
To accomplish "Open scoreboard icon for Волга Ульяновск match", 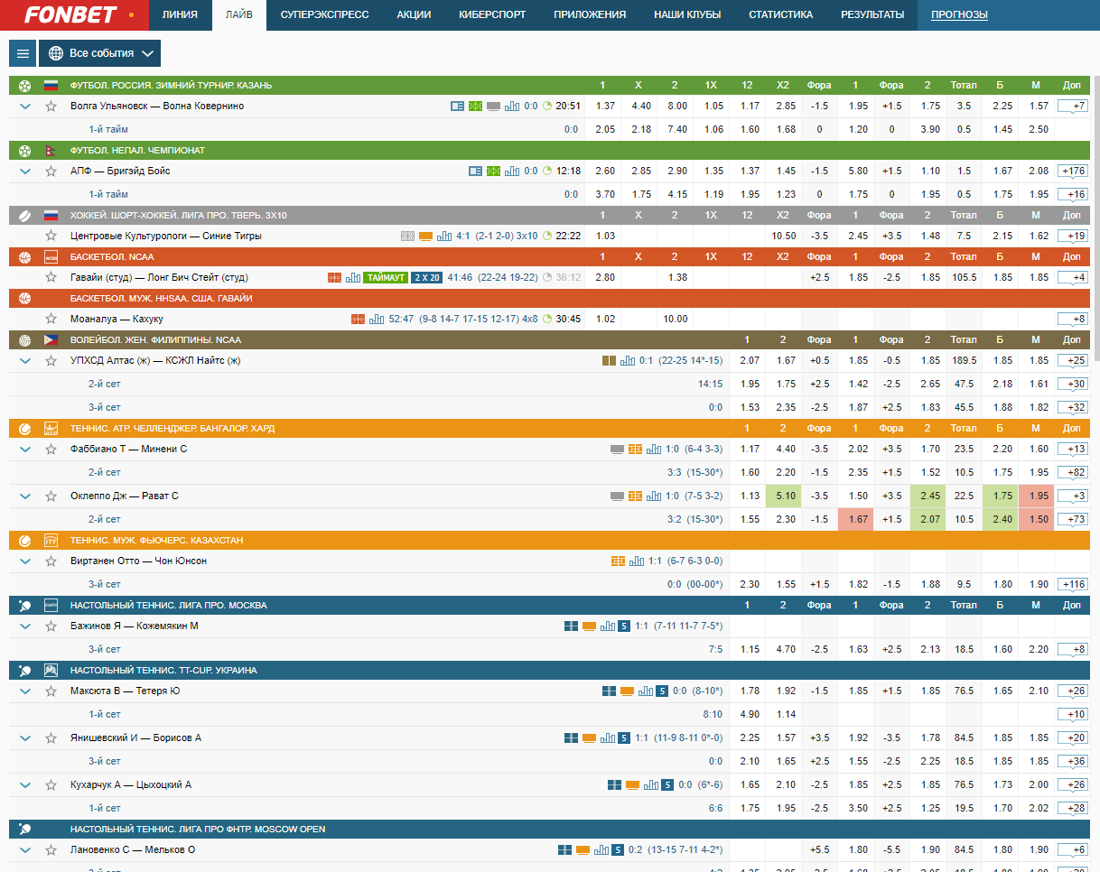I will point(457,107).
